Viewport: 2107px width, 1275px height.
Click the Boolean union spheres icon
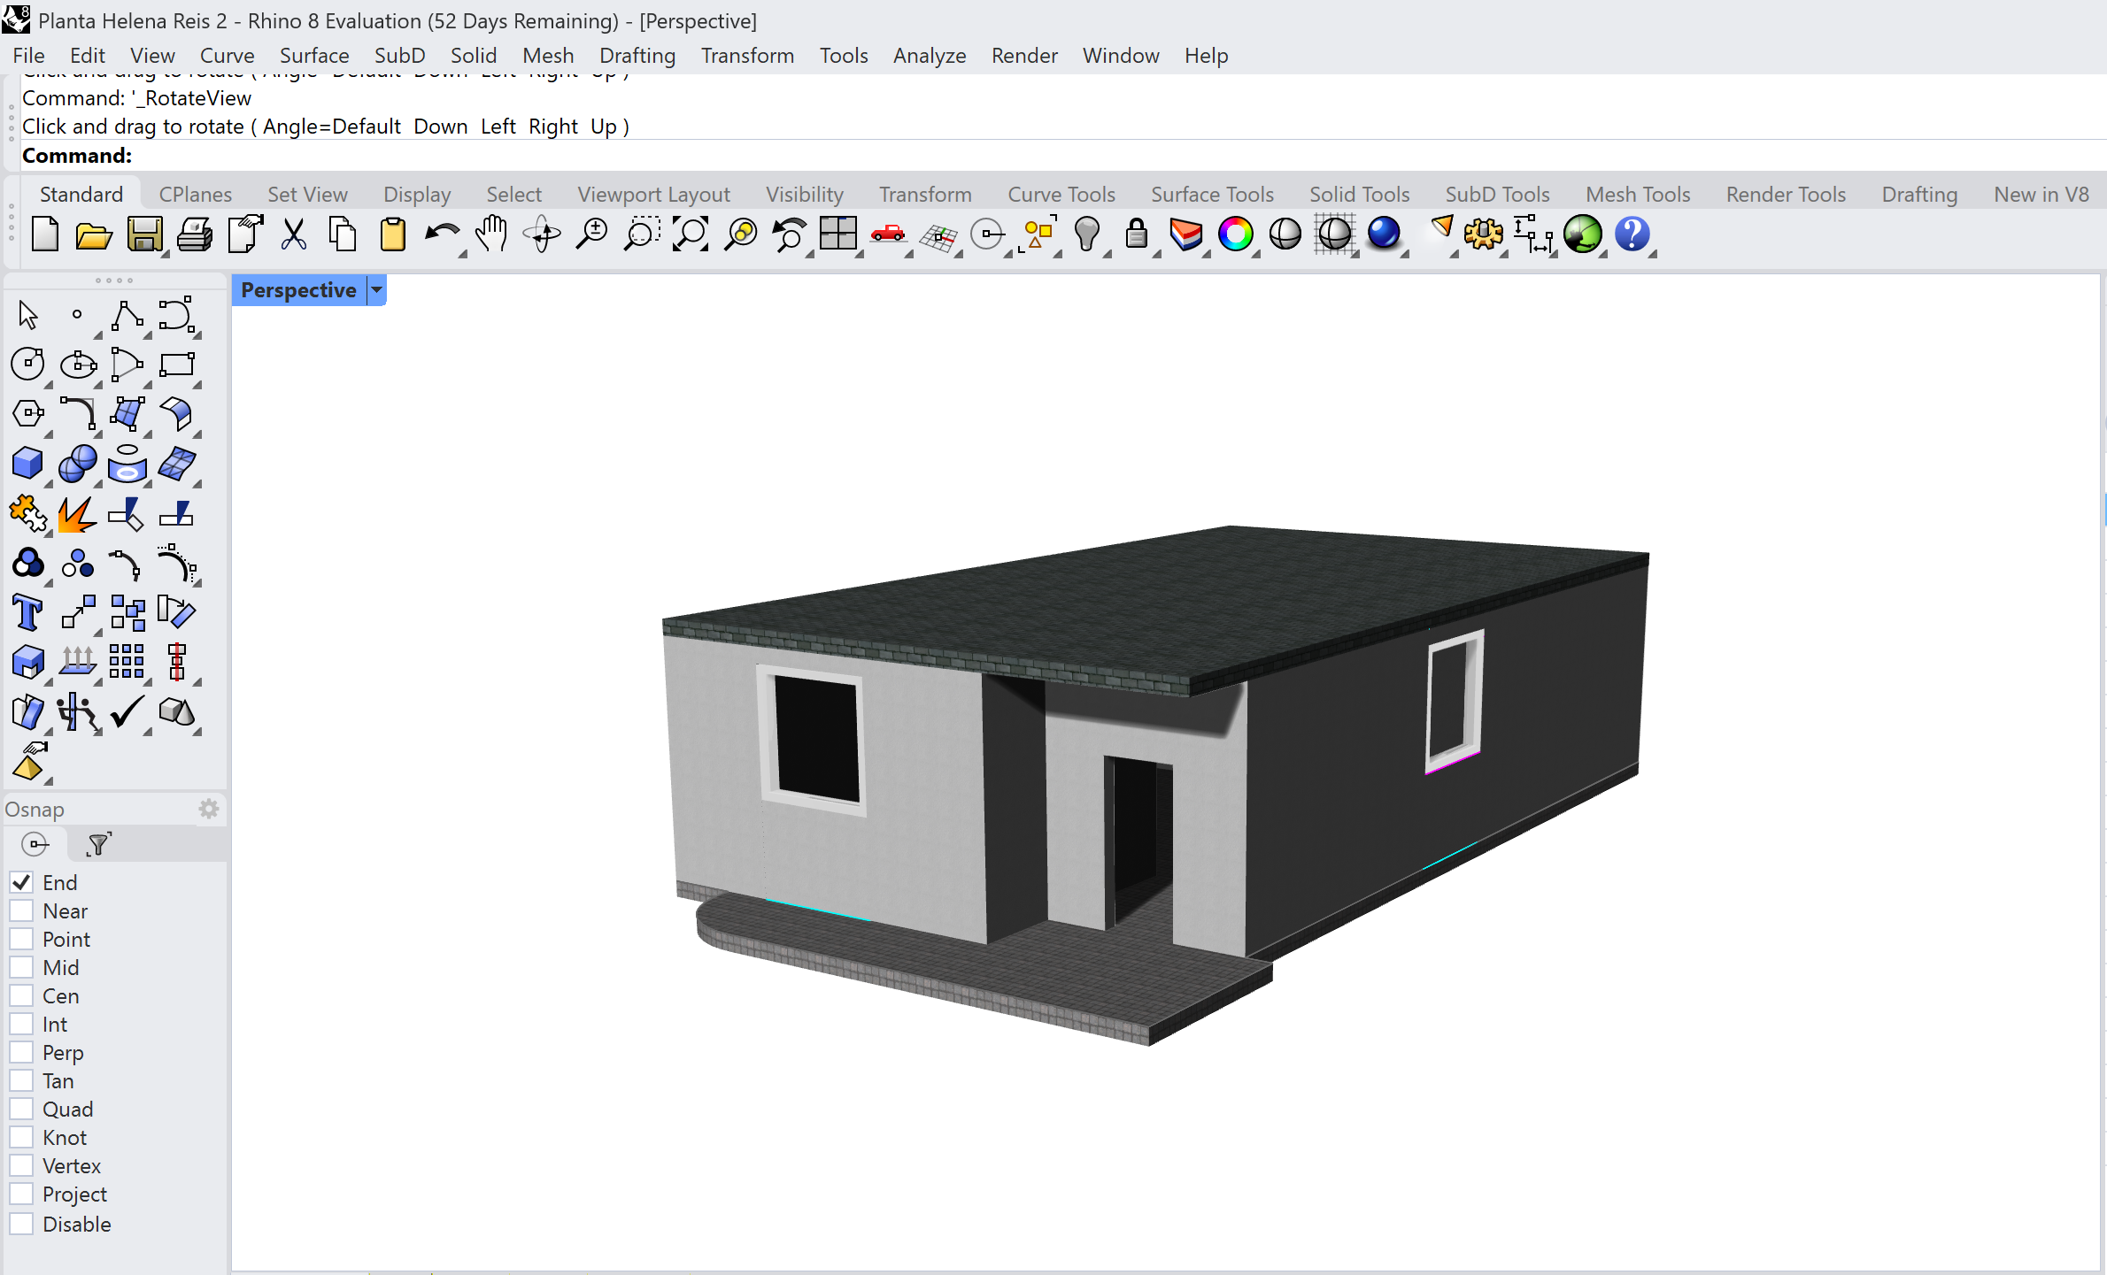78,464
